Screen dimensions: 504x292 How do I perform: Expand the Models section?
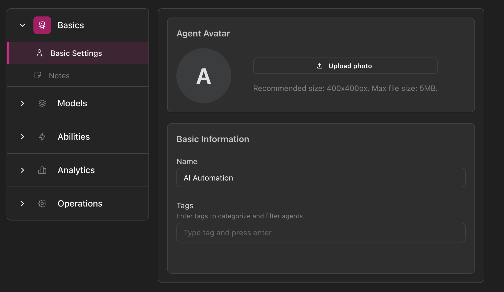pos(22,103)
